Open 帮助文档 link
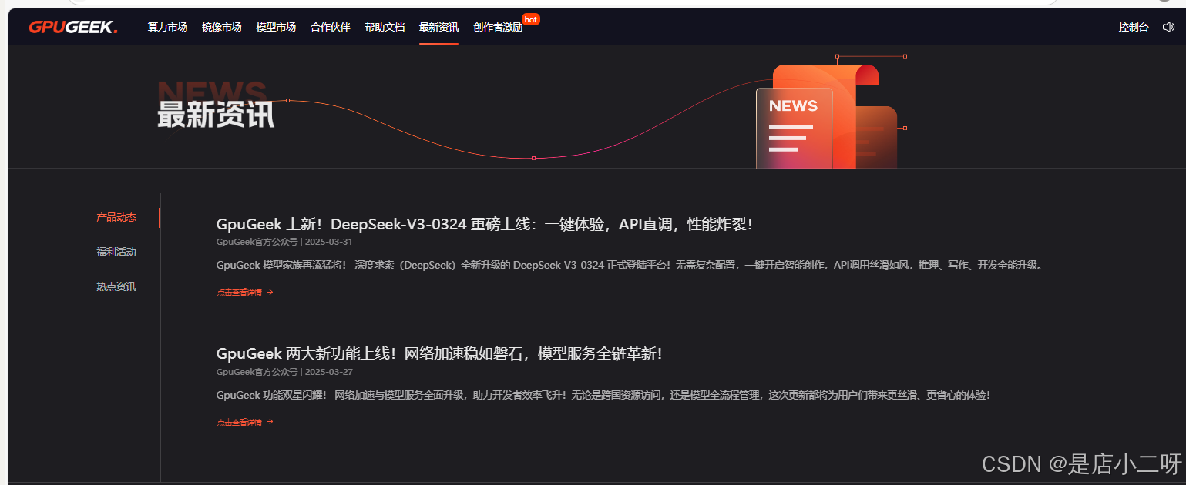The image size is (1186, 485). point(385,27)
